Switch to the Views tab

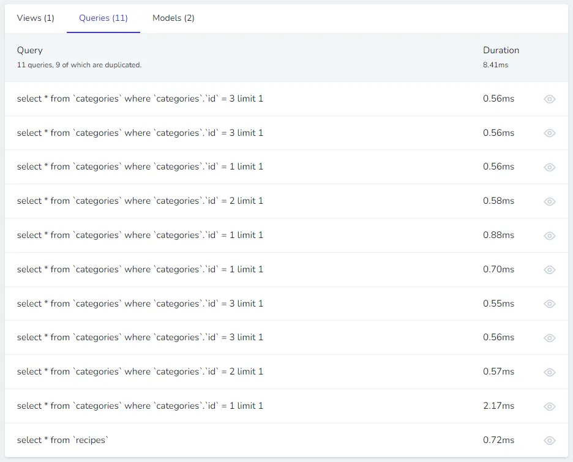pos(35,18)
